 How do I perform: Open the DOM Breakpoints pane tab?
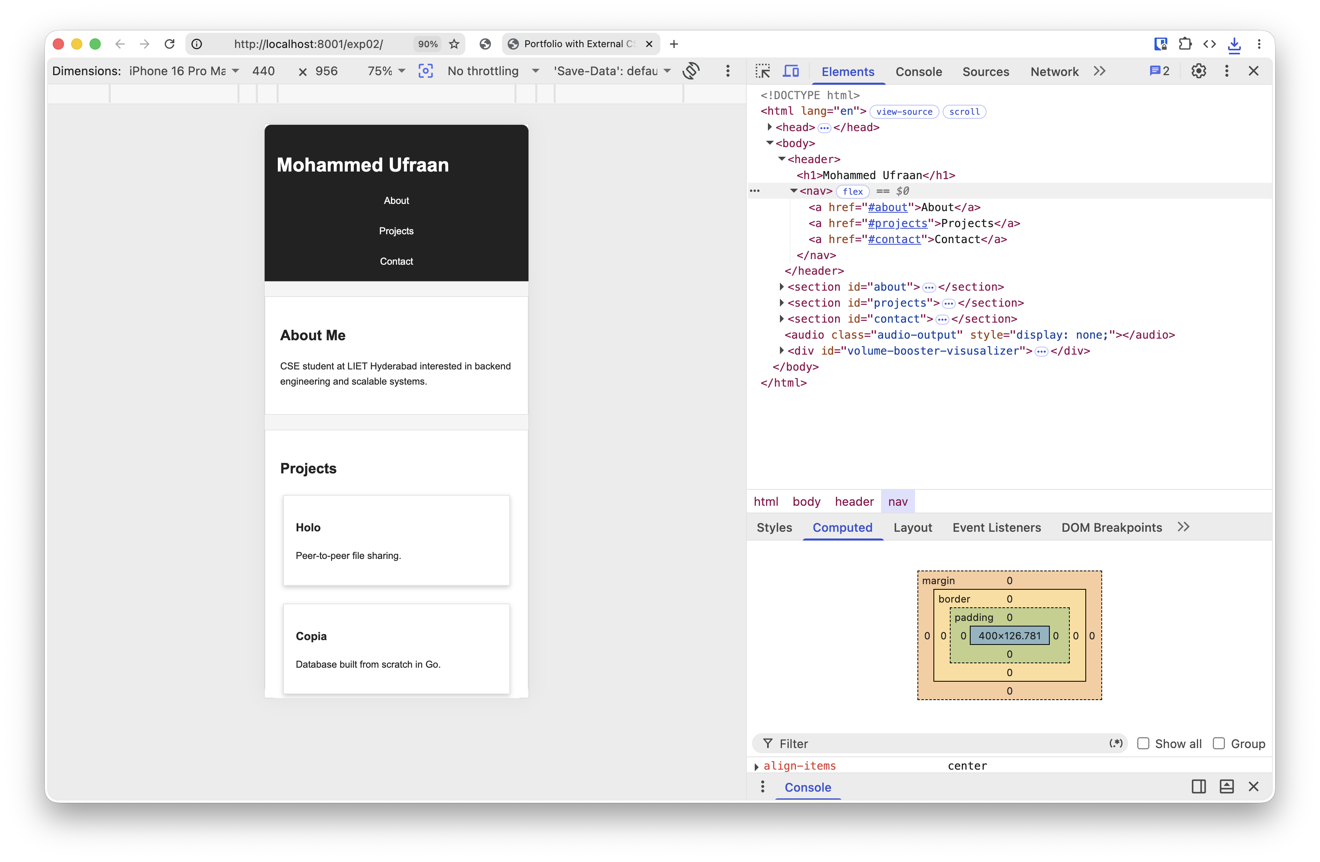pos(1111,527)
